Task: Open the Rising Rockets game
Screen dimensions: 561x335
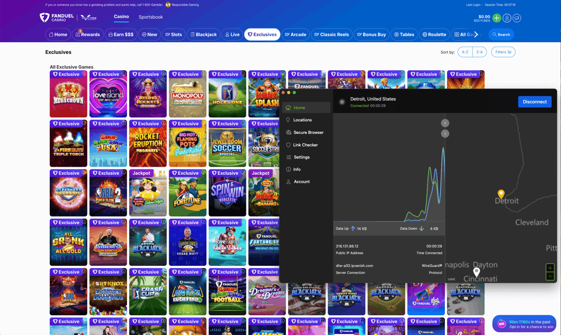Action: [x=148, y=94]
